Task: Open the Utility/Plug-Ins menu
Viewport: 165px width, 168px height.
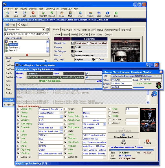Action: 52,9
